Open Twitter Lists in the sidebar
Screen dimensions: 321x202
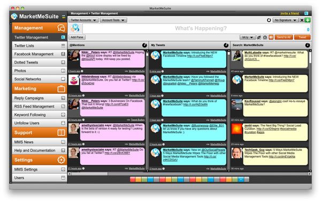pos(39,46)
